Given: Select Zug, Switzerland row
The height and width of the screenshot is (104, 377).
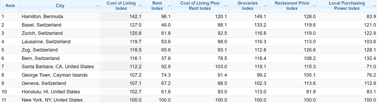Looking at the screenshot, I should [39, 50].
